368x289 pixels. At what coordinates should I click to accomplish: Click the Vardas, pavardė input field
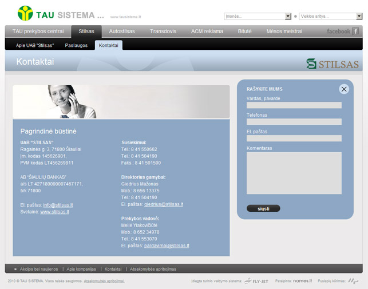294,105
